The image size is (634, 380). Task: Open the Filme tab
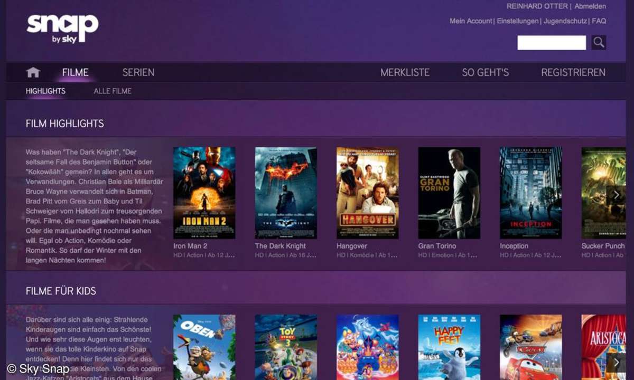(x=76, y=72)
